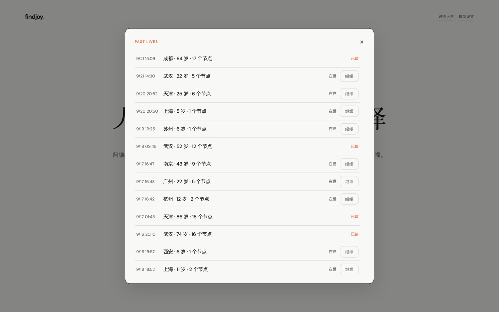This screenshot has width=499, height=312.
Task: Click the 9/21 15:09 timestamp
Action: [146, 59]
